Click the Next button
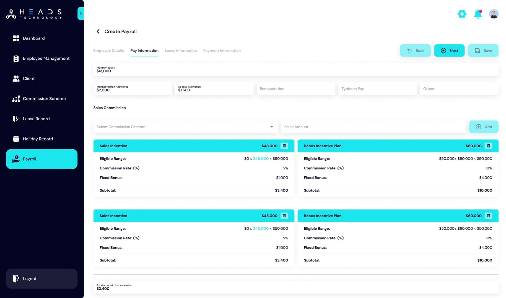 click(x=449, y=51)
